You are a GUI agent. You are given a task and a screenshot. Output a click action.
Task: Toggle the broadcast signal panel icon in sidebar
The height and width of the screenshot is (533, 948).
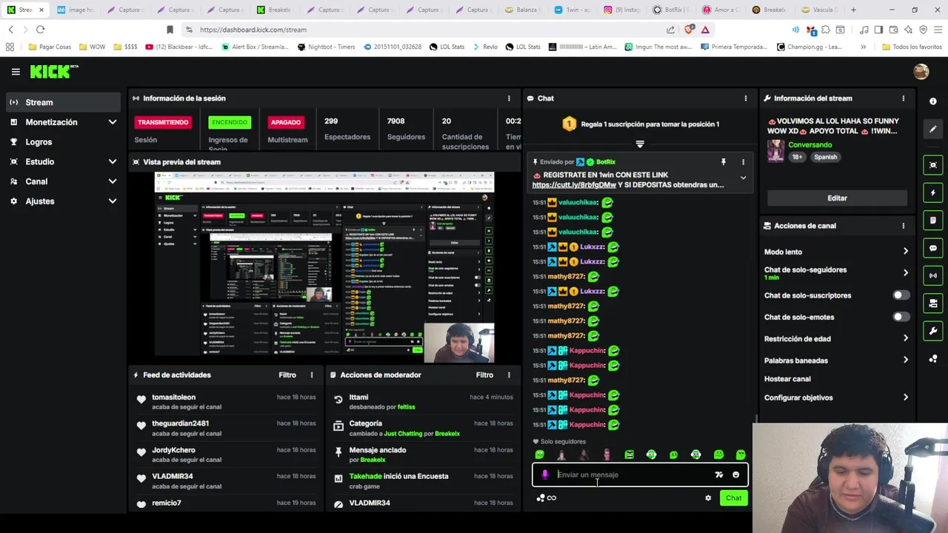coord(933,275)
